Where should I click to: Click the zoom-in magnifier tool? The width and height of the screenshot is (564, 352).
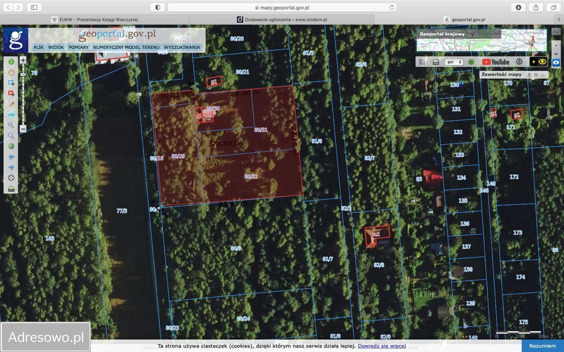coord(11,125)
